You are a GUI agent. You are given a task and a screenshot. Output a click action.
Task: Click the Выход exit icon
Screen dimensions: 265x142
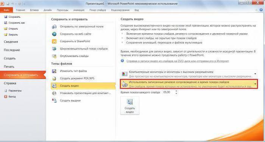coord(6,97)
